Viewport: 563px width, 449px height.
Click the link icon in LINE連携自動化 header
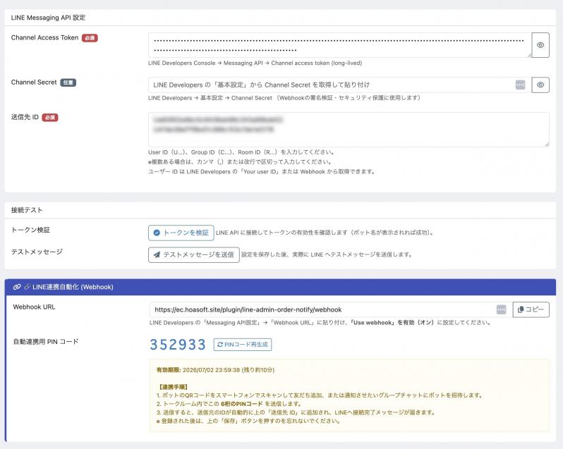tap(27, 287)
